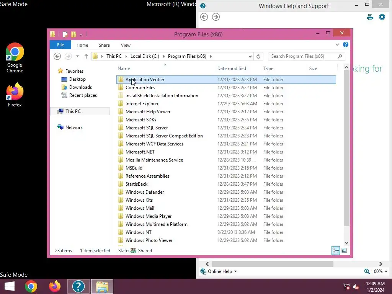
Task: Click New Folder icon in quick access toolbar
Action: pos(73,34)
